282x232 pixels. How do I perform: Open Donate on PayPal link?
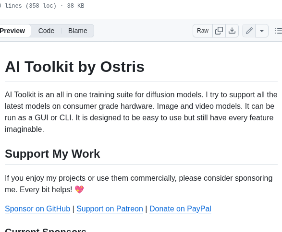point(180,209)
